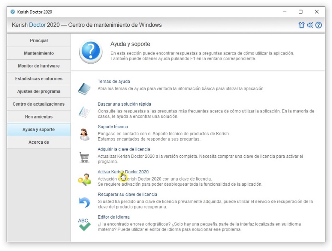Open the Editor de idioma link
The image size is (332, 251).
(114, 217)
